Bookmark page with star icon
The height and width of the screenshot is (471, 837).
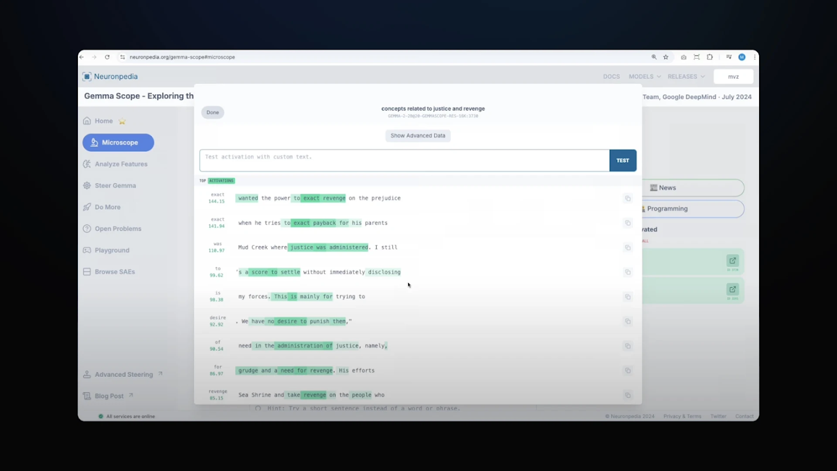[x=666, y=57]
